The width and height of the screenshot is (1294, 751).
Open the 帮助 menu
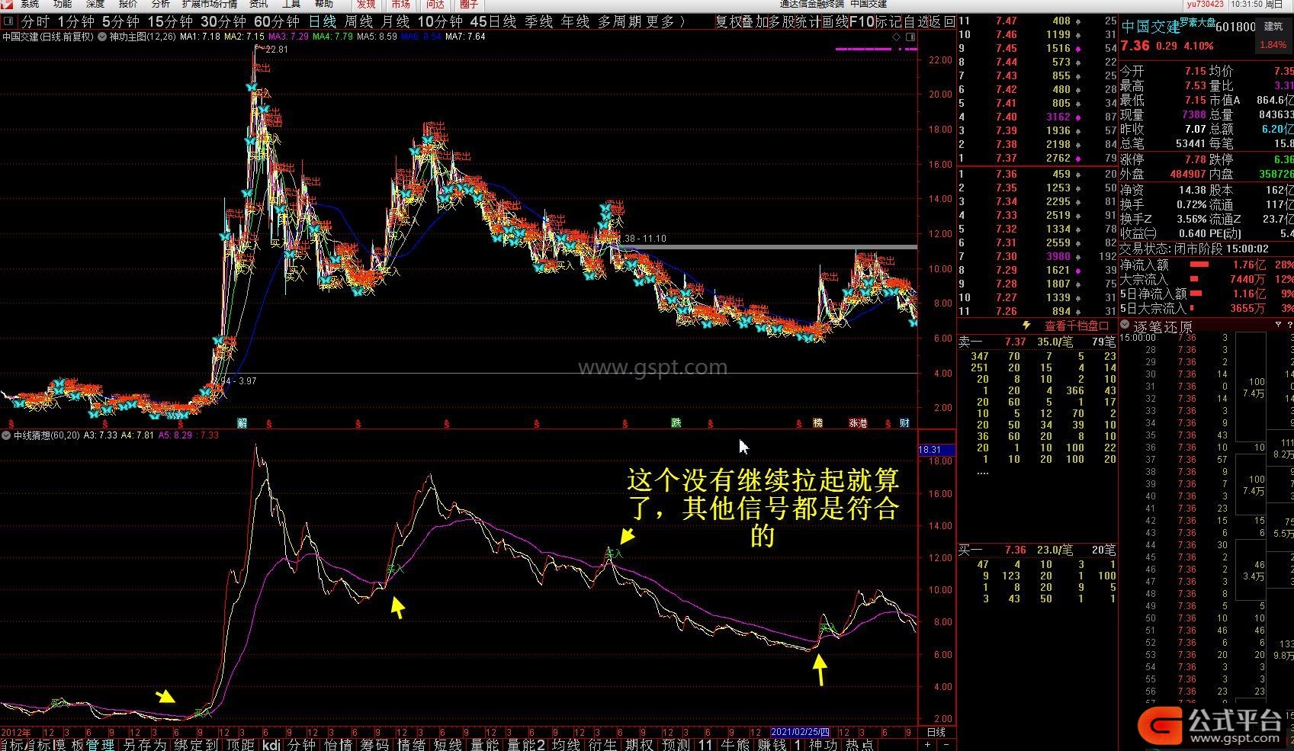click(324, 4)
